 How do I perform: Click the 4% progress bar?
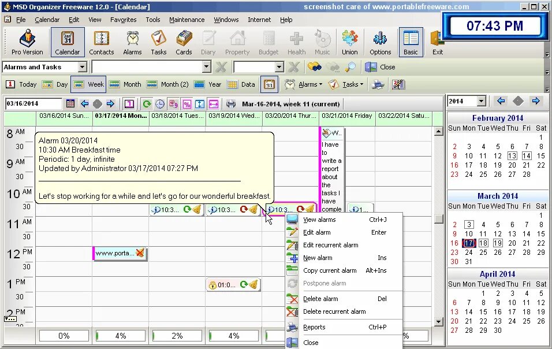point(121,335)
